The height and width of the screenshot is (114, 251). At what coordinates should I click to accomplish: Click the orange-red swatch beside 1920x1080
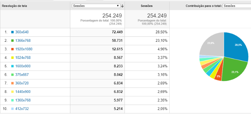[13, 49]
